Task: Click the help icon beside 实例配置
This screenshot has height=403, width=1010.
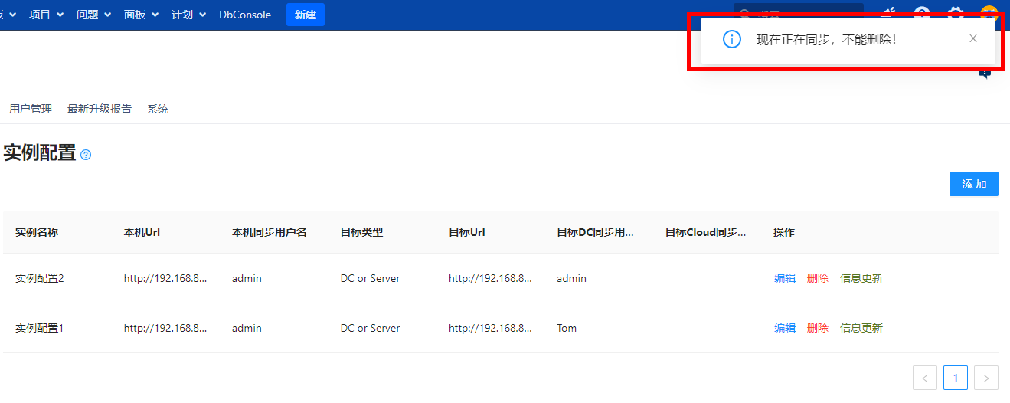Action: 86,155
